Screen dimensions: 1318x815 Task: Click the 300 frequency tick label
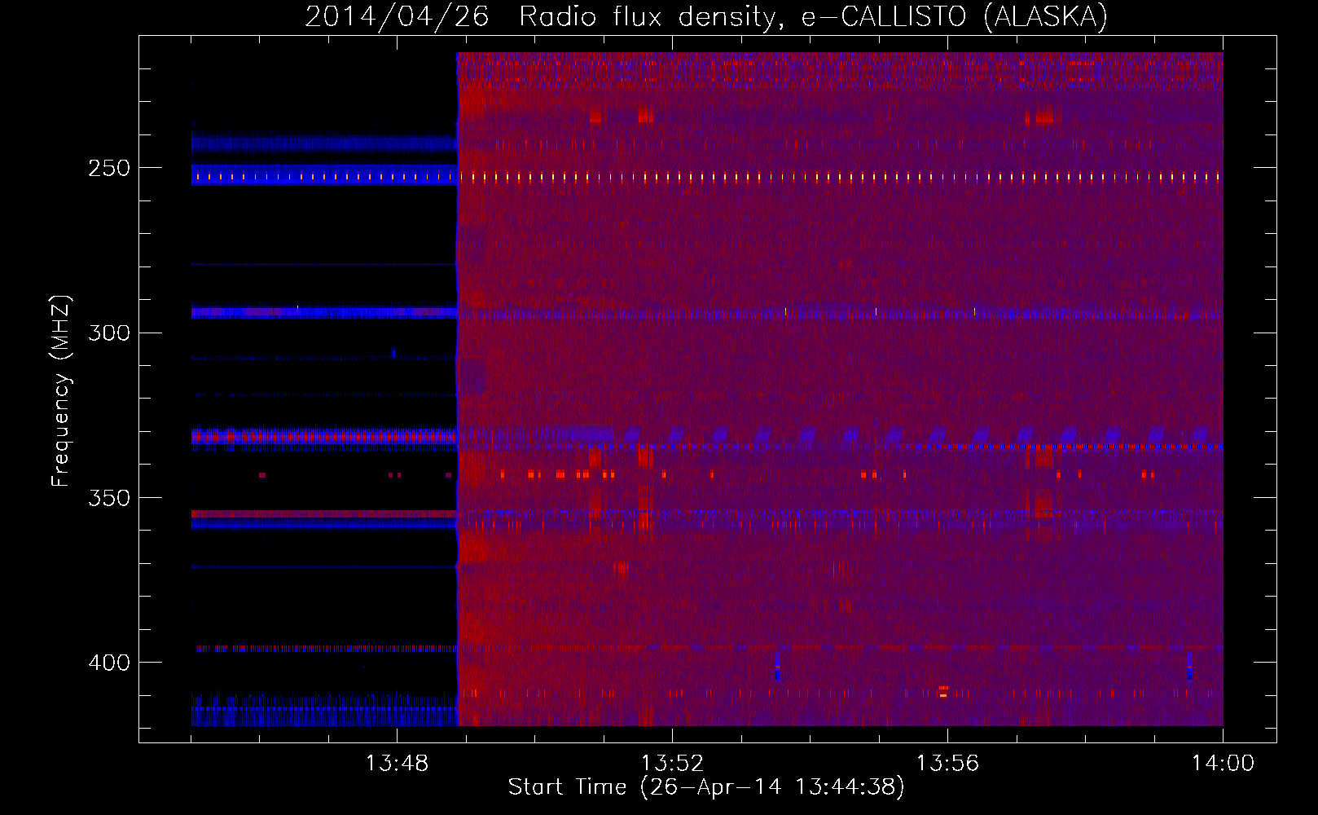109,333
